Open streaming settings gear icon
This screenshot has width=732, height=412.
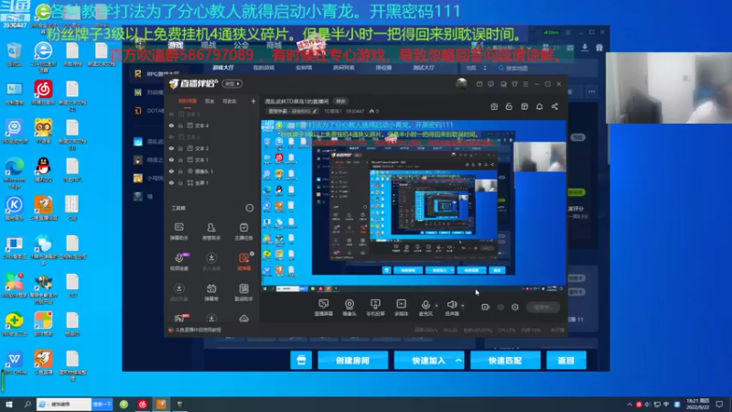pos(515,307)
